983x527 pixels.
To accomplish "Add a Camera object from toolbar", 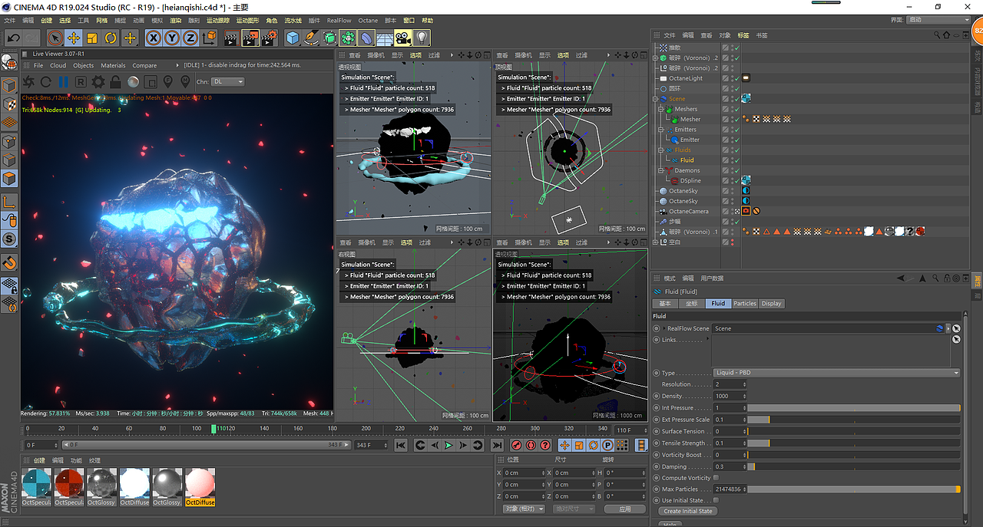I will pos(403,38).
